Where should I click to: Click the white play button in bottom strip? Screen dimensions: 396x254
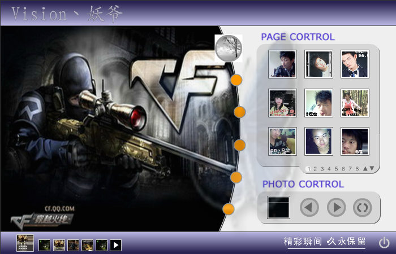(x=115, y=245)
